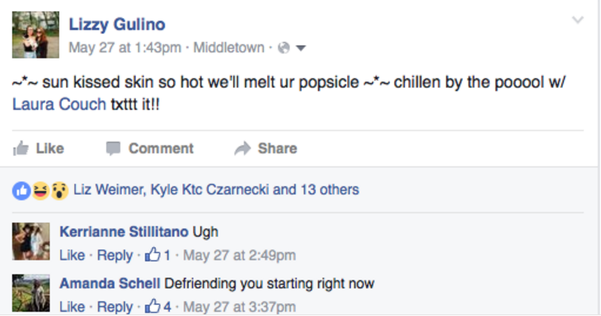Click the like count thumb on Amanda's comment

click(152, 306)
